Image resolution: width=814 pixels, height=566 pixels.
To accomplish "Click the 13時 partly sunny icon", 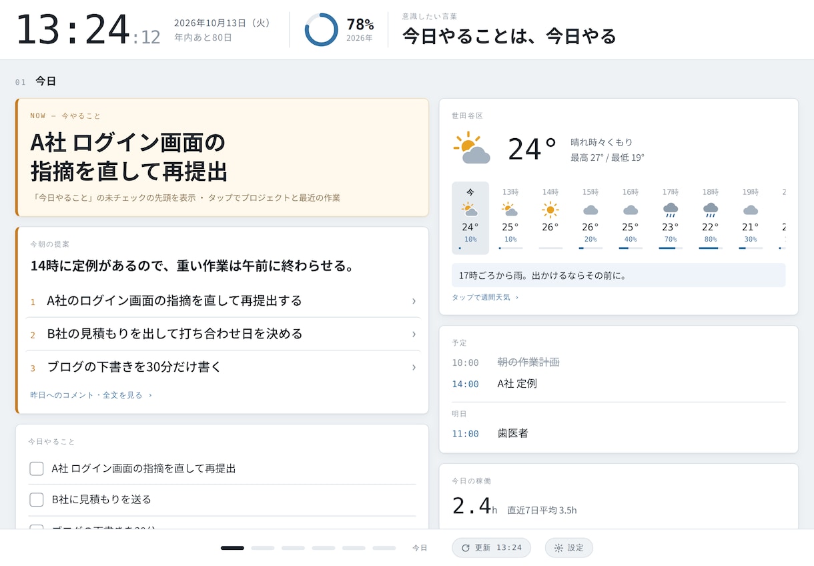I will [x=510, y=210].
